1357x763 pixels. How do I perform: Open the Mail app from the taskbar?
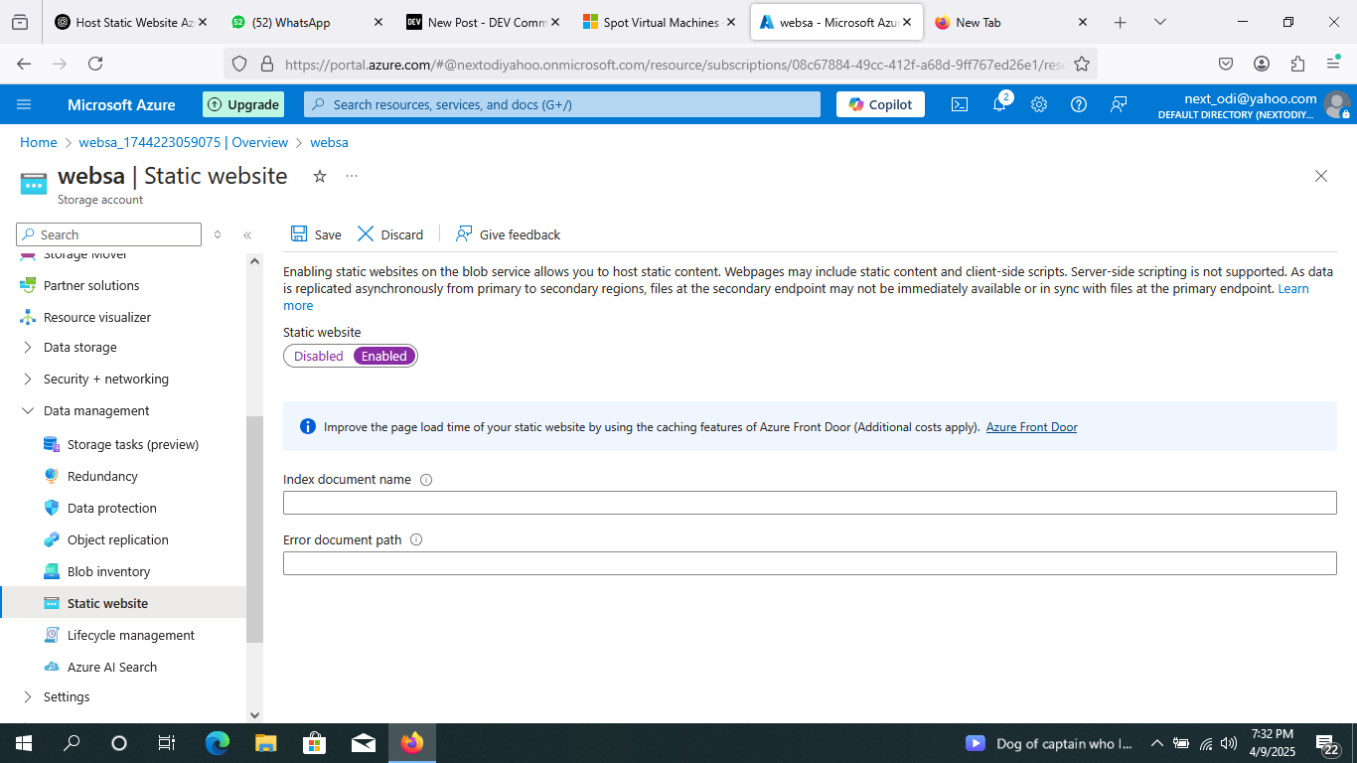tap(363, 743)
